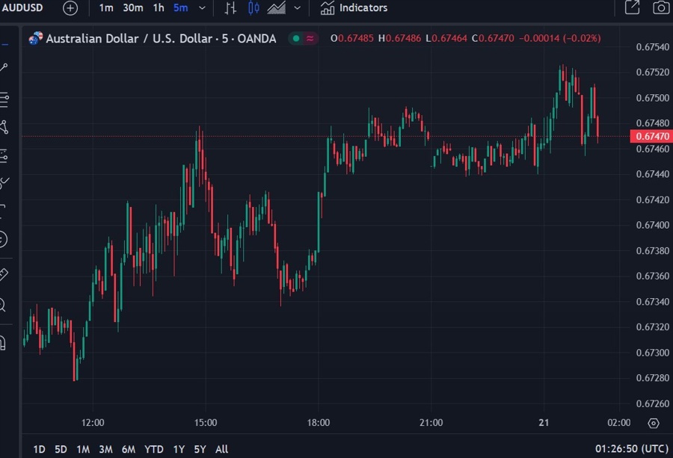Open the Indicators menu

coord(354,7)
